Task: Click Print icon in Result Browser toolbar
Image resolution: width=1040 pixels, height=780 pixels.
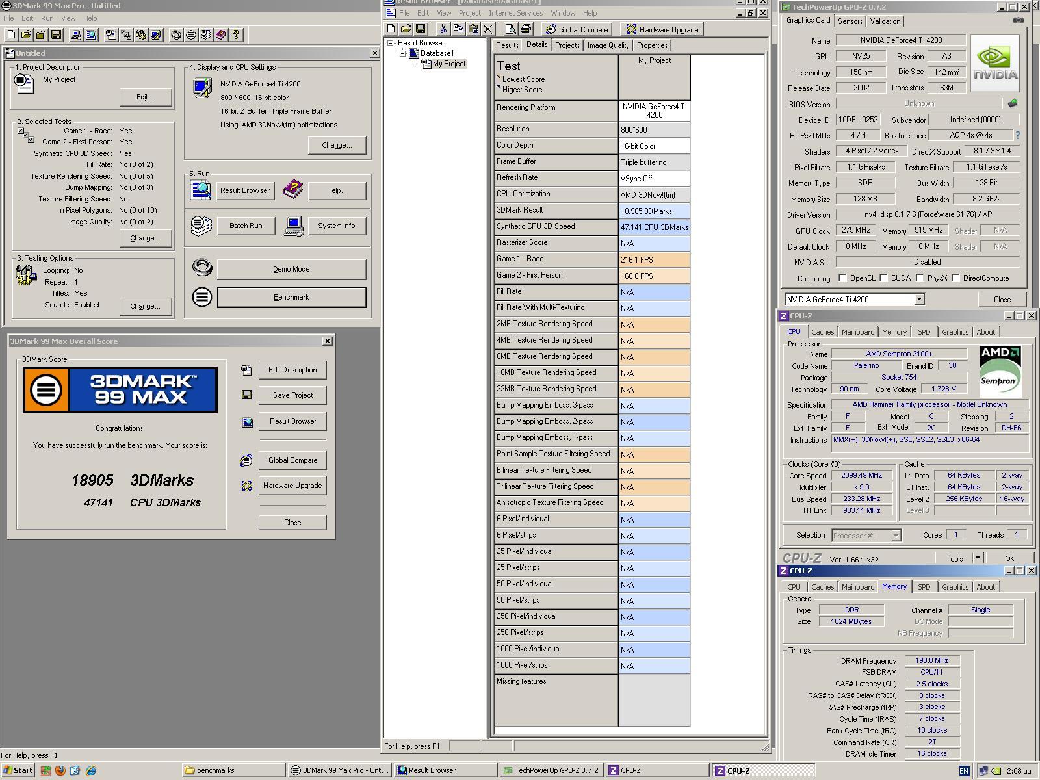Action: pos(526,29)
